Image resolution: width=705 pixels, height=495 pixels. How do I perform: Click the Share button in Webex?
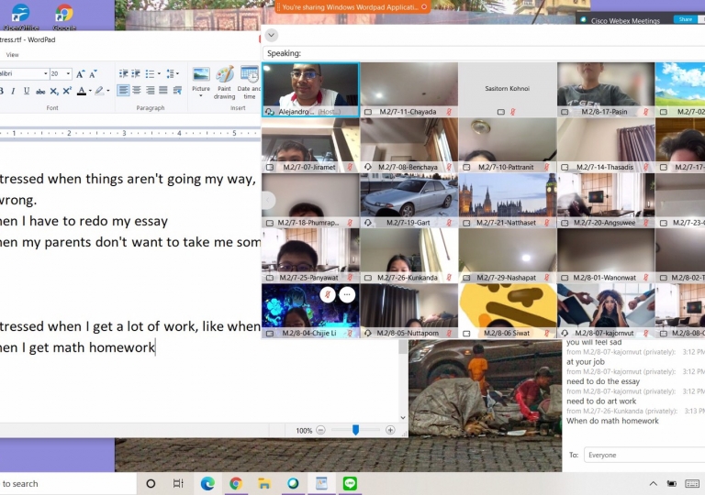click(685, 19)
